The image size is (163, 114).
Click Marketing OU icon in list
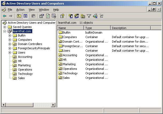60,64
